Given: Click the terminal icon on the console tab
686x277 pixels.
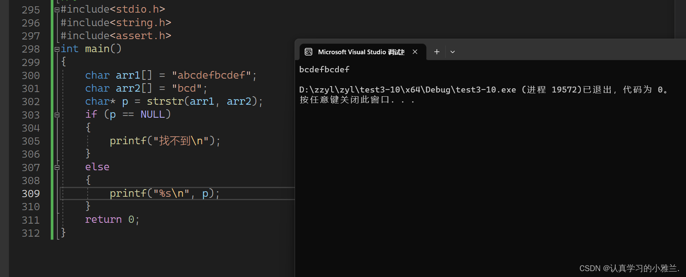Looking at the screenshot, I should point(308,52).
